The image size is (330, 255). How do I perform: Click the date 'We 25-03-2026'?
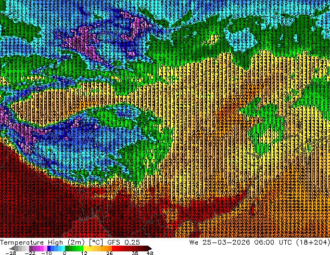[x=220, y=243]
